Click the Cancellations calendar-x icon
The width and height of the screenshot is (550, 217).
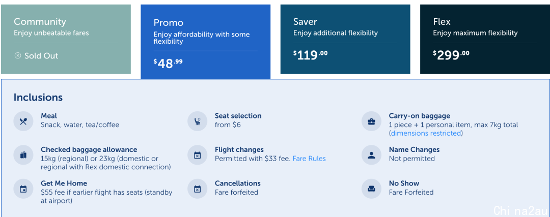pos(197,189)
